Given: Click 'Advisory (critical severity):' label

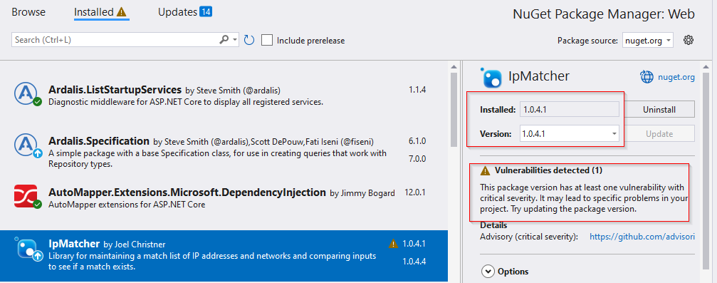Looking at the screenshot, I should (529, 237).
